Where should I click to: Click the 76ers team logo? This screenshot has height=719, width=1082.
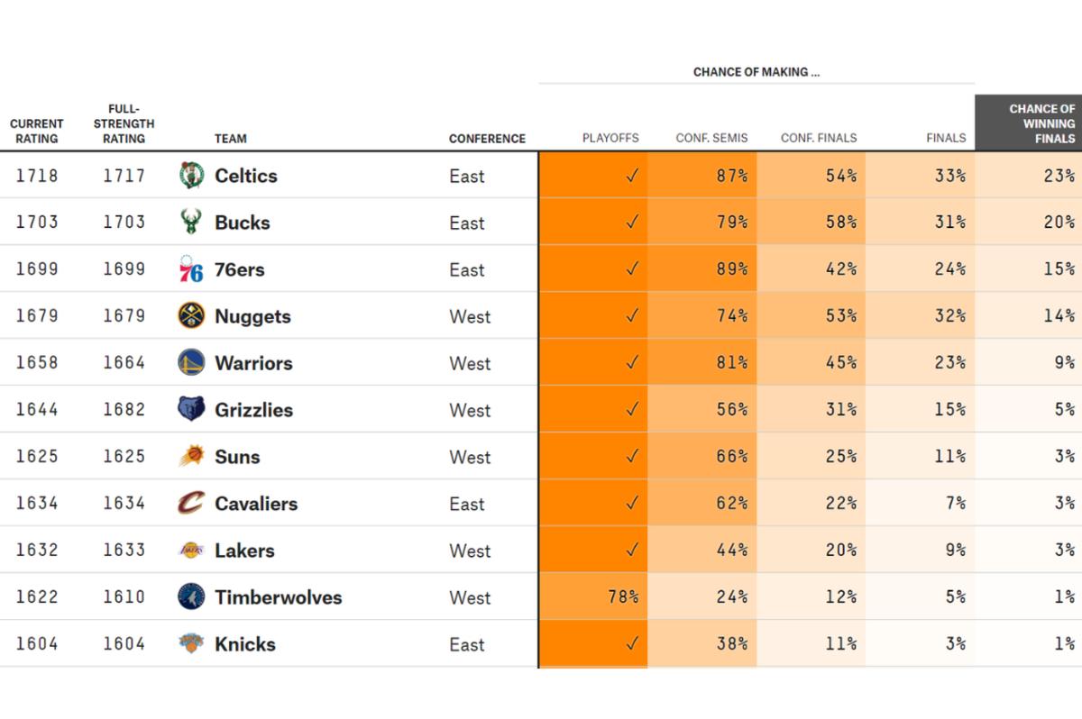(191, 269)
